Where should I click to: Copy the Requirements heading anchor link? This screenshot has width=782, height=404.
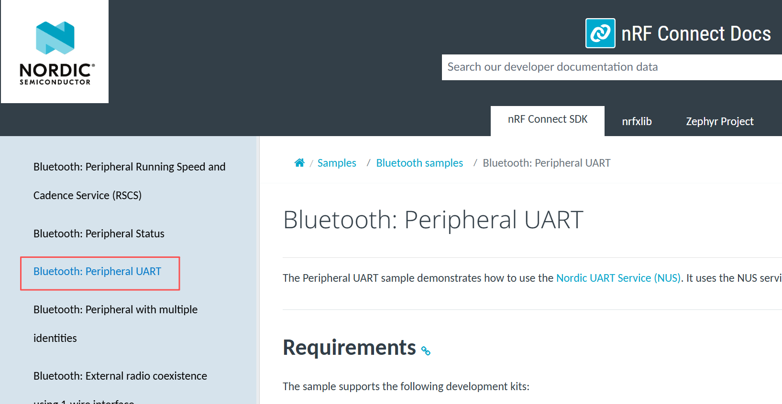426,351
